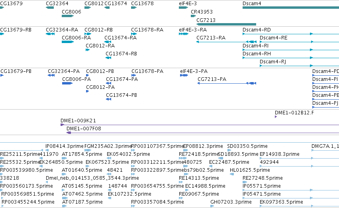This screenshot has height=208, width=339.
Task: Select the CG8006-PA protein label
Action: coord(76,79)
